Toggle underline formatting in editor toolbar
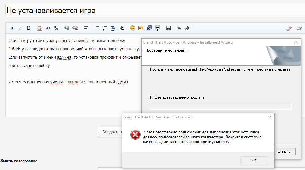This screenshot has height=170, width=305. pos(28,28)
